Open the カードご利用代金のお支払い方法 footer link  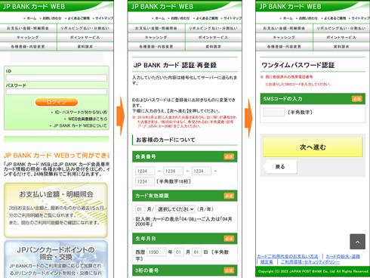288,256
